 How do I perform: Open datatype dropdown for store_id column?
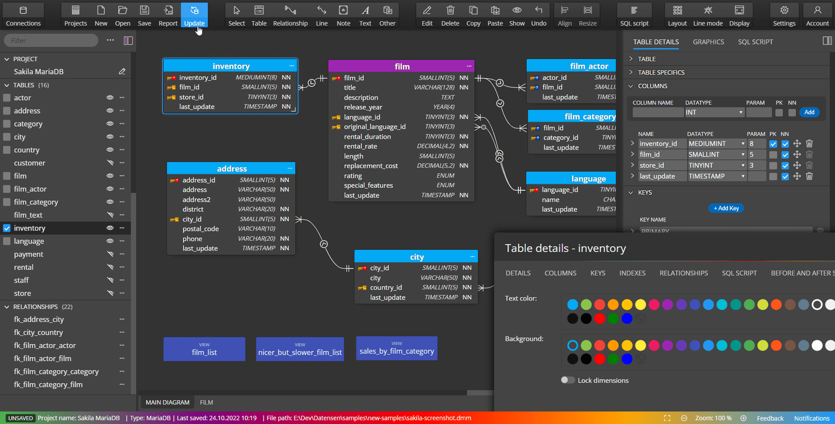point(743,165)
